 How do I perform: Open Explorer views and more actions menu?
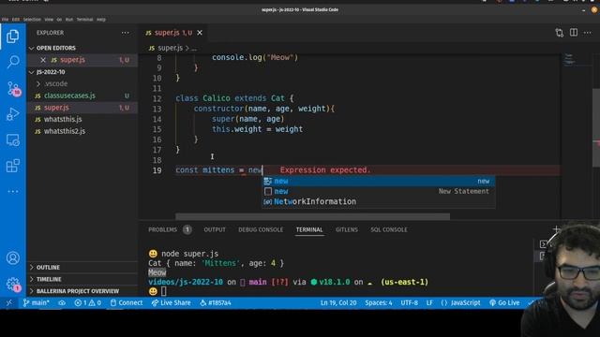[125, 33]
